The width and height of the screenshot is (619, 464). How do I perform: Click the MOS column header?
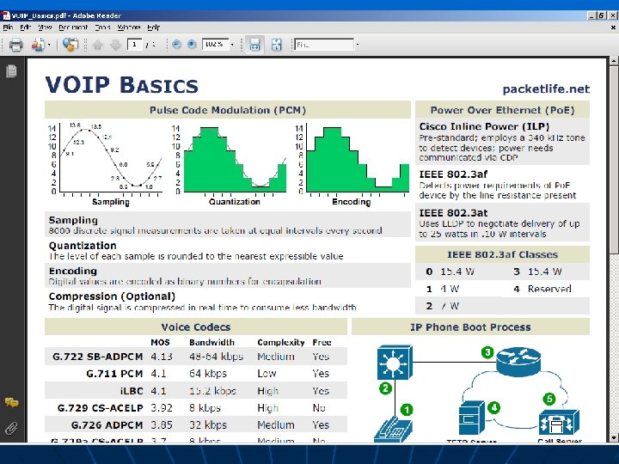pos(160,343)
